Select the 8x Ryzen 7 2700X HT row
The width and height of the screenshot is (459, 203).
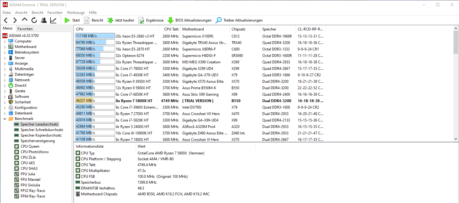[x=200, y=113]
